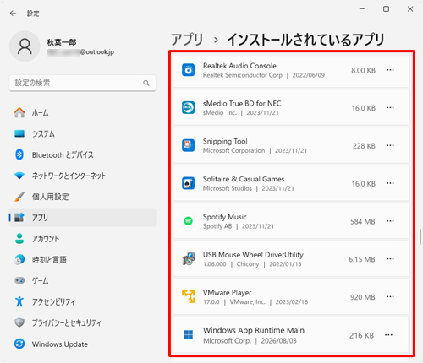This screenshot has height=363, width=423.
Task: Click the VMware Player app icon
Action: [188, 297]
